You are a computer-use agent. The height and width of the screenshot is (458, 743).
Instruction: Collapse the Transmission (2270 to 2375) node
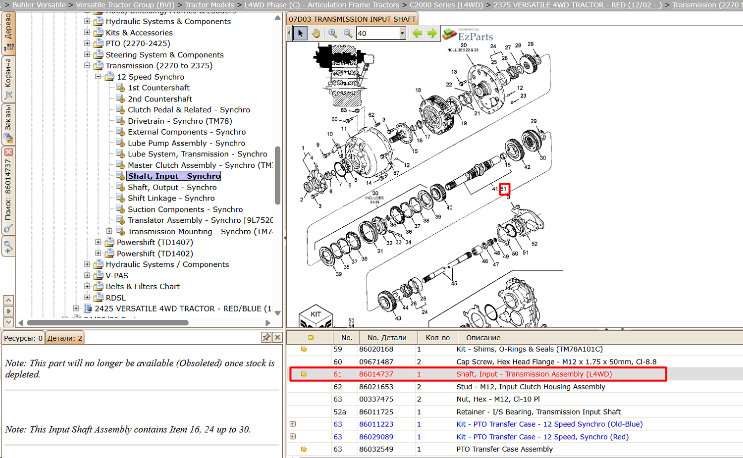[87, 65]
